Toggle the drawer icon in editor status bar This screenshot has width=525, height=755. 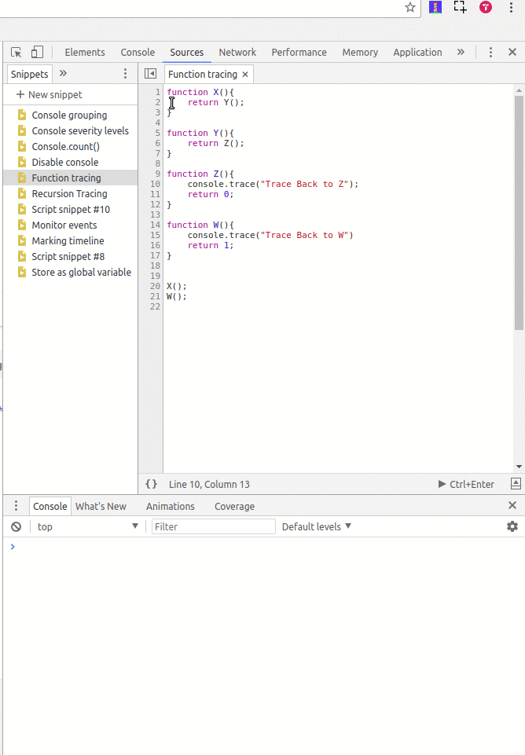516,484
